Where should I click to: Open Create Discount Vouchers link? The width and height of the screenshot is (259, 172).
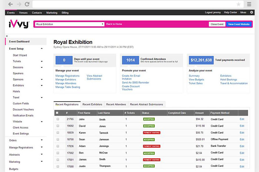coord(131,88)
